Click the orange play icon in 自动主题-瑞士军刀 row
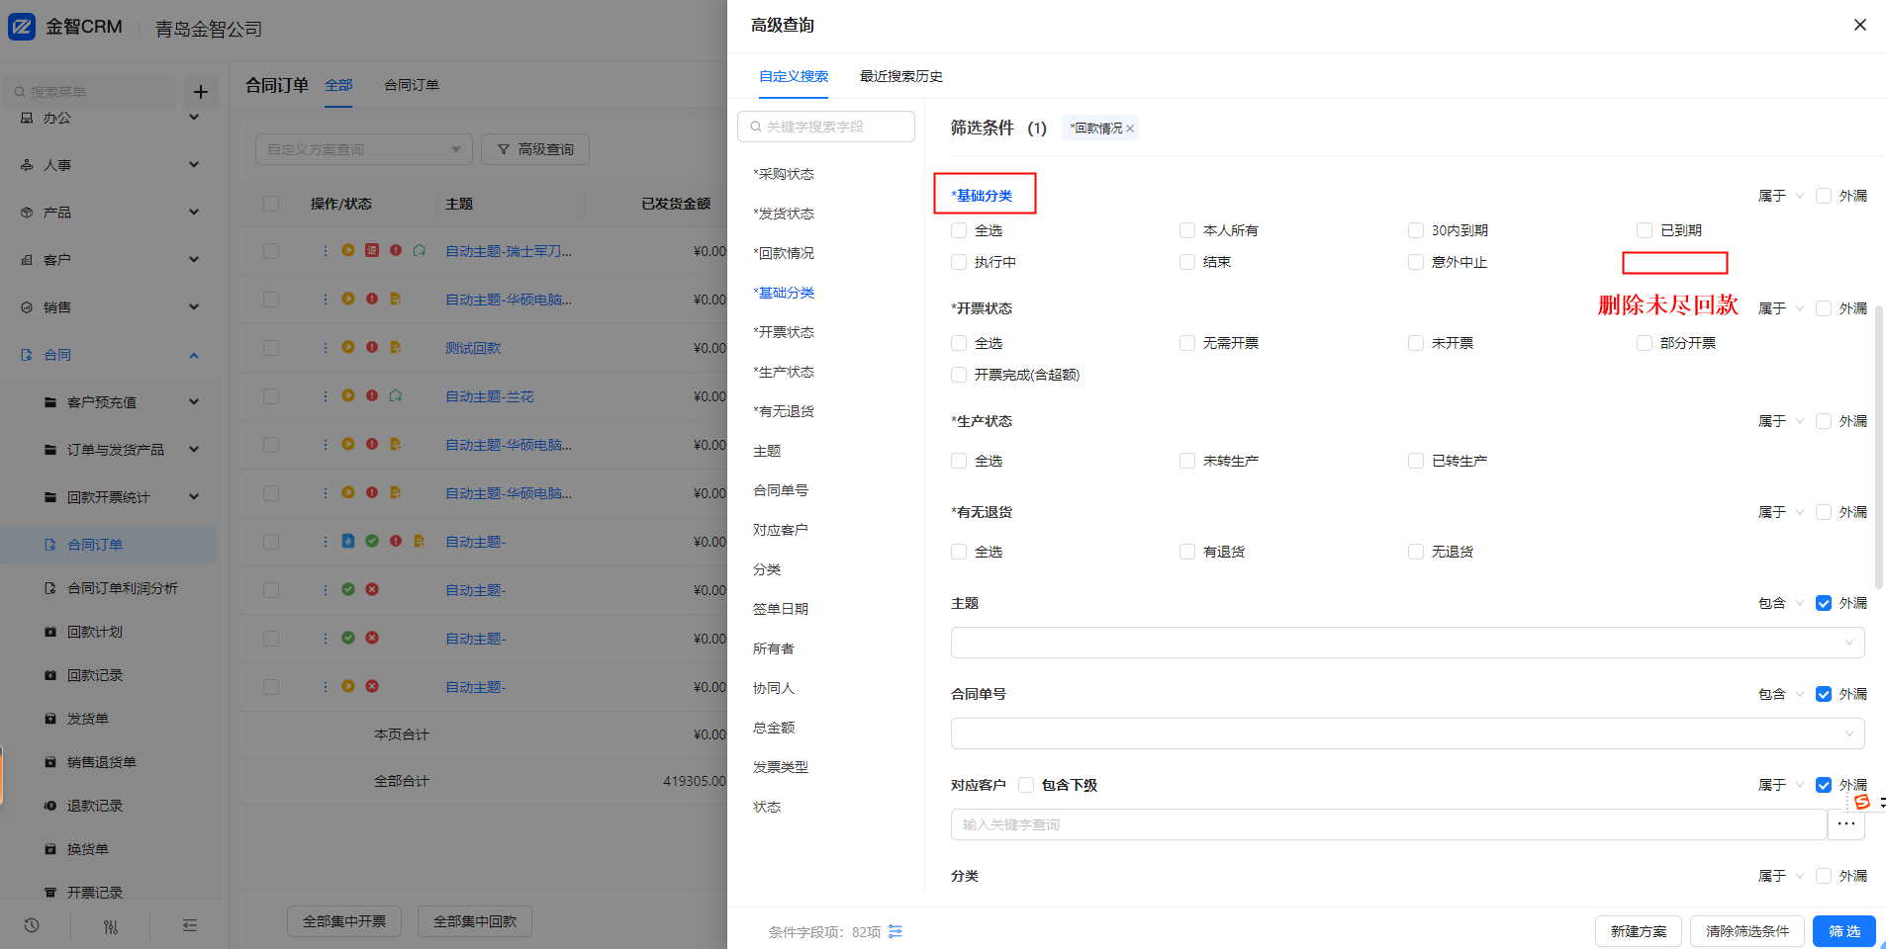Viewport: 1886px width, 949px height. click(348, 250)
